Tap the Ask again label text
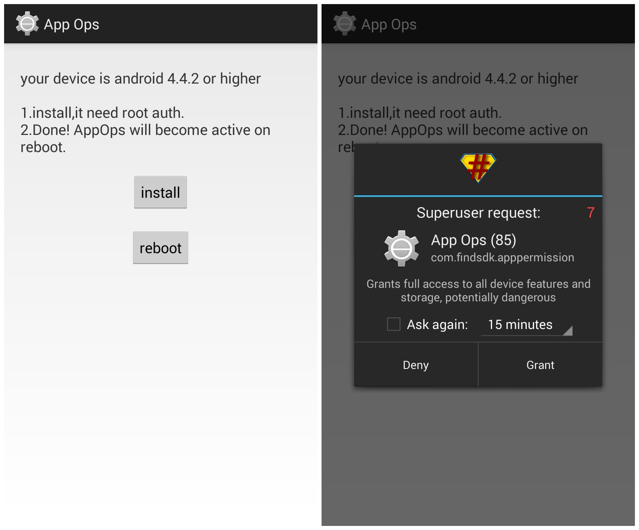Viewport: 639px width, 530px height. 437,325
